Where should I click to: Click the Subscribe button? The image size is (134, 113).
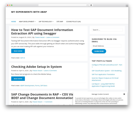(x=99, y=51)
